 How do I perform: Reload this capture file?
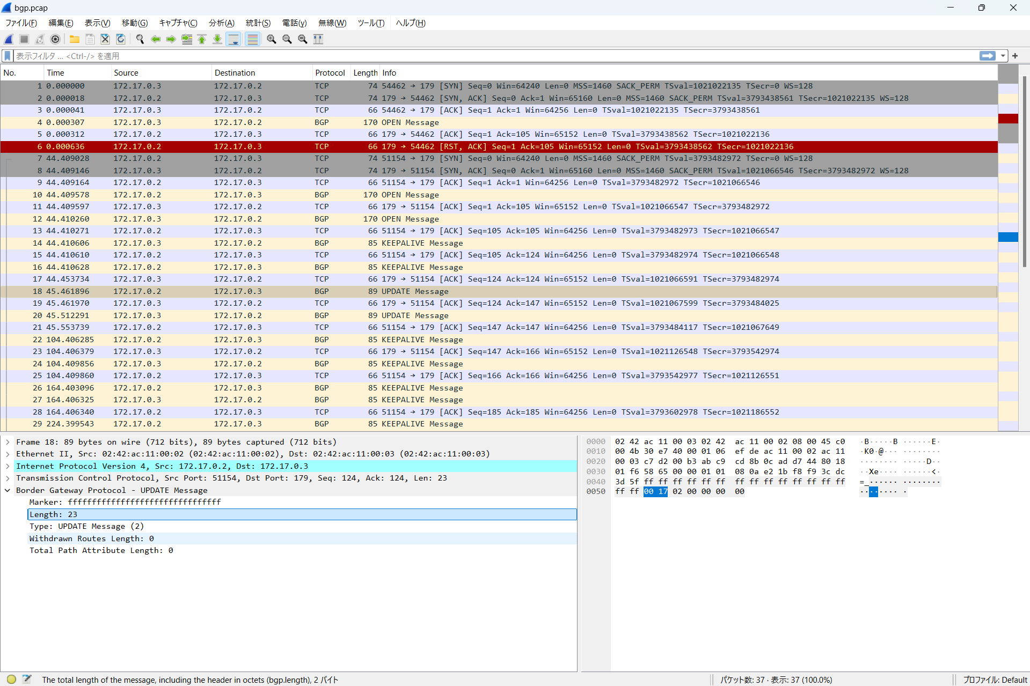pyautogui.click(x=121, y=39)
